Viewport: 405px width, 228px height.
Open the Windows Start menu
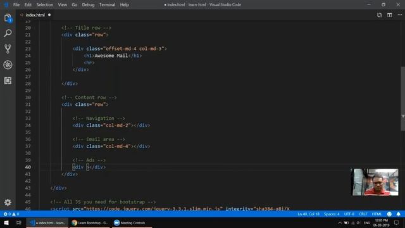click(6, 222)
